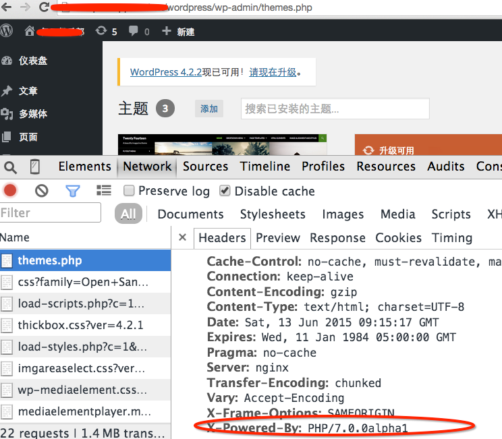The height and width of the screenshot is (439, 502).
Task: Click the DevTools inspect magnifier icon
Action: pyautogui.click(x=10, y=167)
